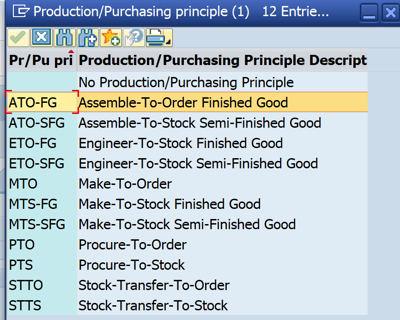400x320 pixels.
Task: Sort by Pr/Pu pri column header
Action: [41, 60]
